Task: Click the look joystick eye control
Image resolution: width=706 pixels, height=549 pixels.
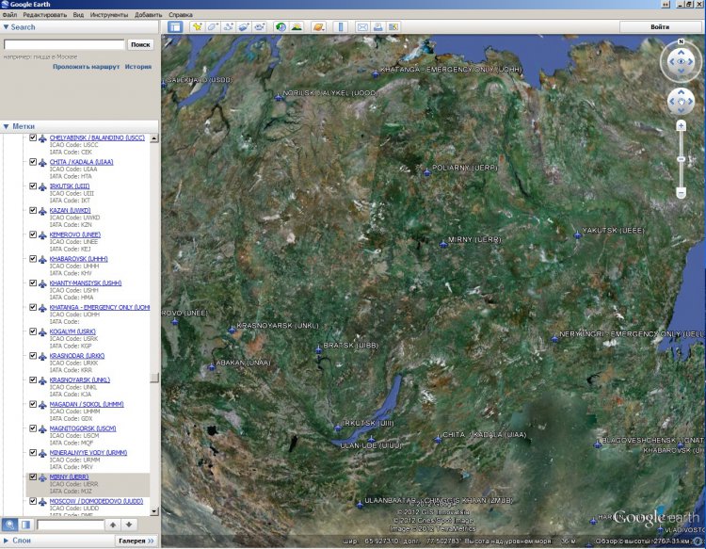Action: (x=681, y=62)
